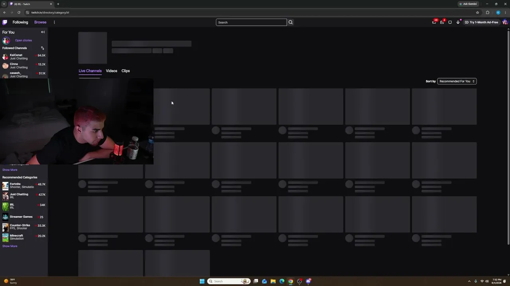Screen dimensions: 510x286
Task: Show hidden system tray icons
Action: coord(469,281)
